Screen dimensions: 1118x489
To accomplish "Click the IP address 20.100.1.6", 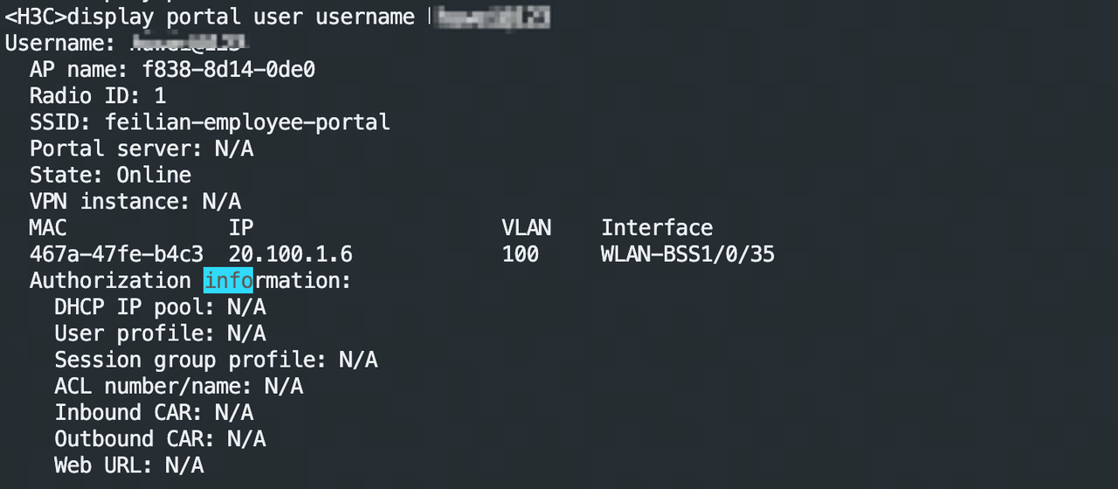I will click(291, 254).
